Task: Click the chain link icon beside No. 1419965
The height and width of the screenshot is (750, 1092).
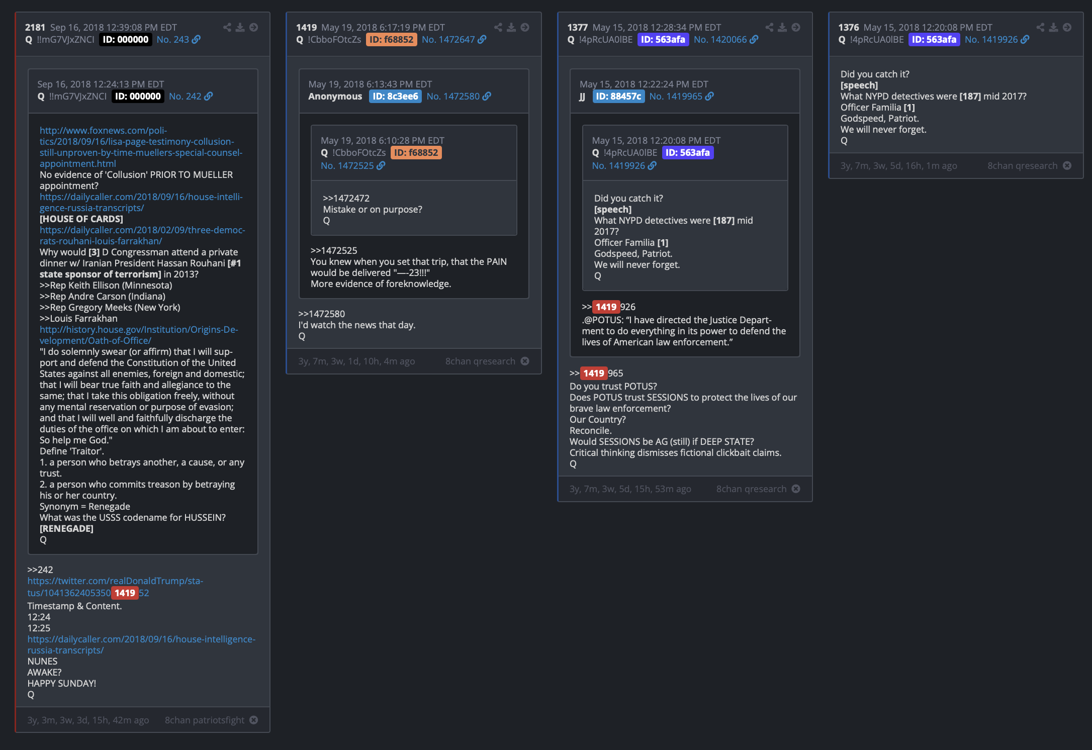Action: (709, 96)
